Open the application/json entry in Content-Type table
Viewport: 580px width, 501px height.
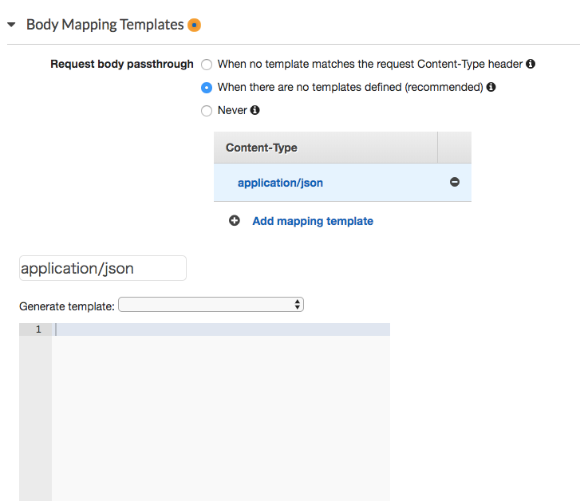point(280,183)
